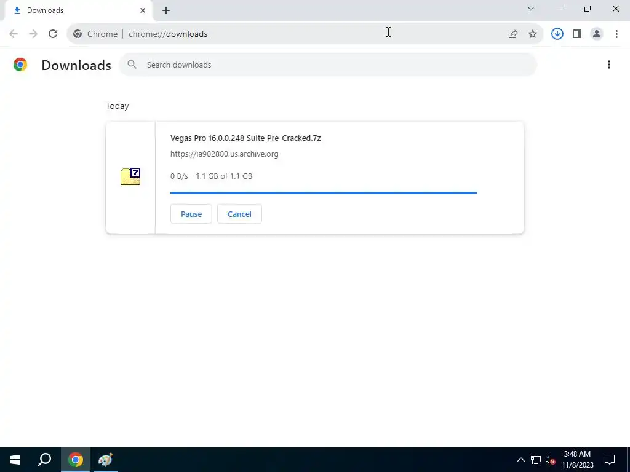Click the Chrome logo beside Downloads heading
This screenshot has width=630, height=472.
point(20,65)
